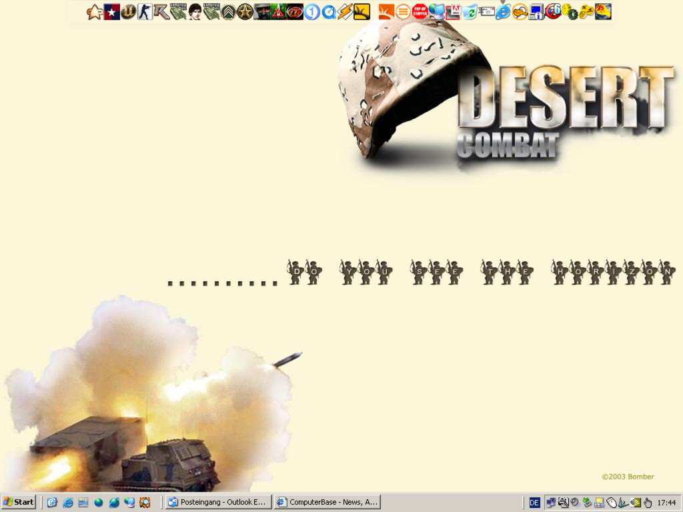Launch the Unreal Tournament U-logo shortcut

point(128,12)
